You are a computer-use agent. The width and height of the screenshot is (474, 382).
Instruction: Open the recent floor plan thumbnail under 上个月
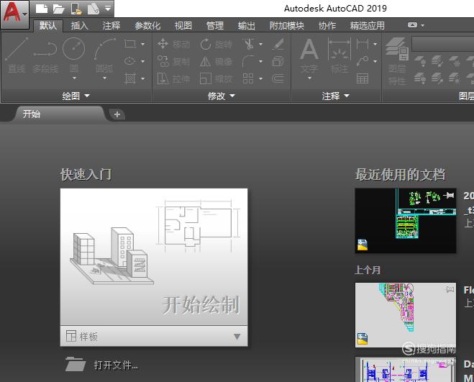click(406, 315)
